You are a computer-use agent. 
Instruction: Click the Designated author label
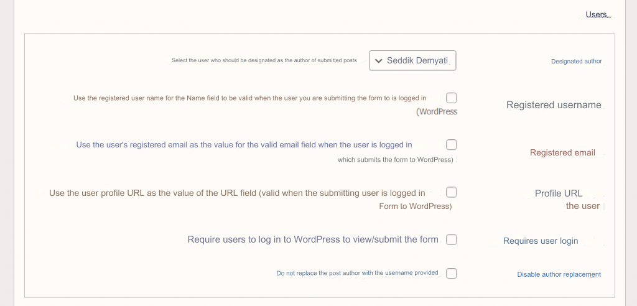pyautogui.click(x=577, y=62)
